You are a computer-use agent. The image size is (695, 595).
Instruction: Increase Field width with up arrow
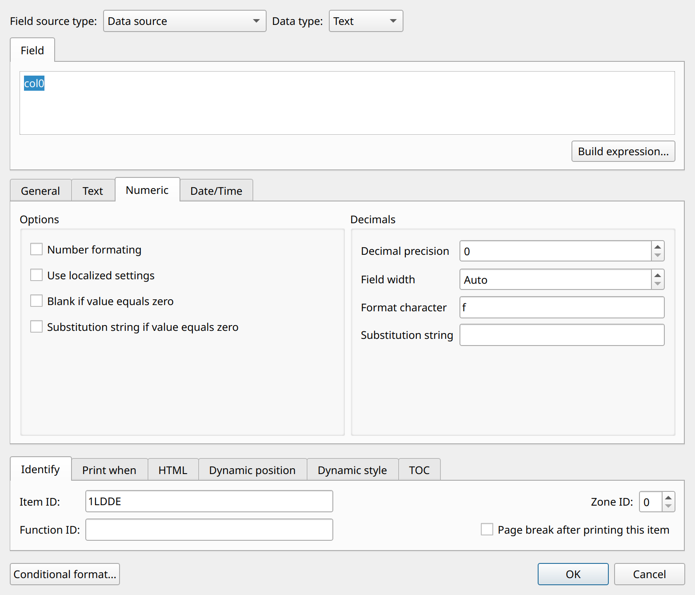(658, 275)
